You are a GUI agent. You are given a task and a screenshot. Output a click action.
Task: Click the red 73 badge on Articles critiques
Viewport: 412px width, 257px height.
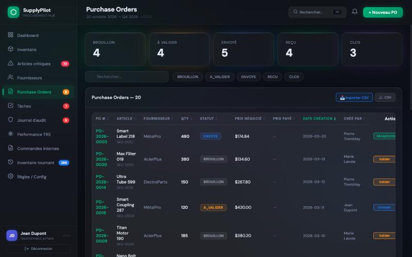point(65,64)
